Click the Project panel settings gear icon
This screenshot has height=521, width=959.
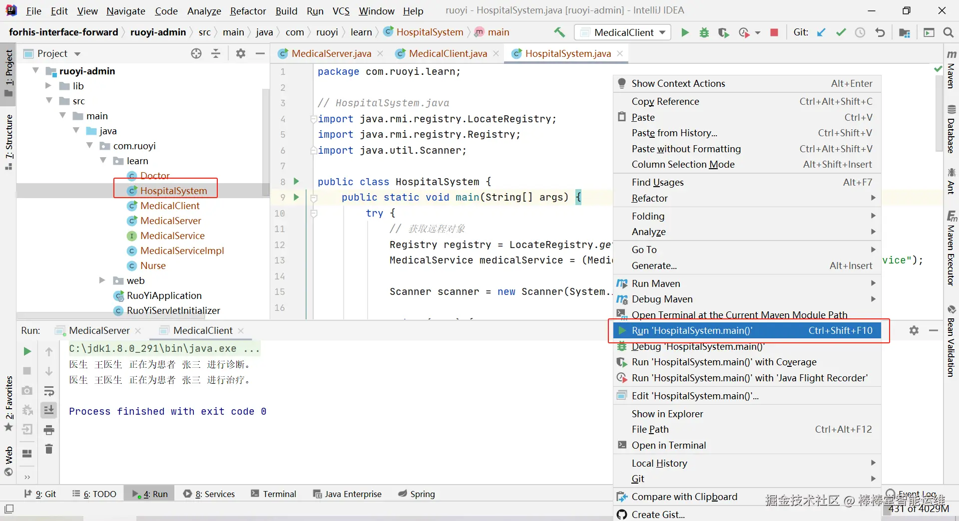point(241,53)
